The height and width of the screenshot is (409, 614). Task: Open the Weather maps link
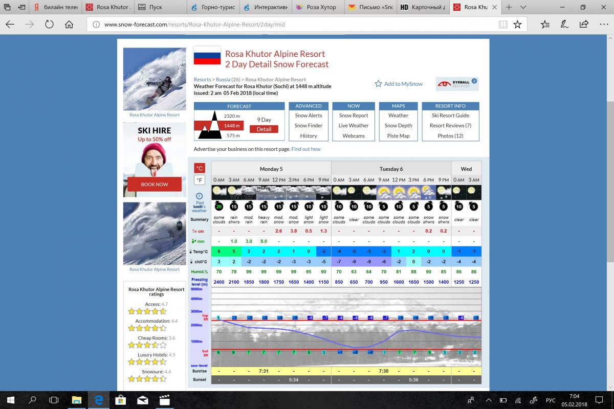tap(398, 116)
